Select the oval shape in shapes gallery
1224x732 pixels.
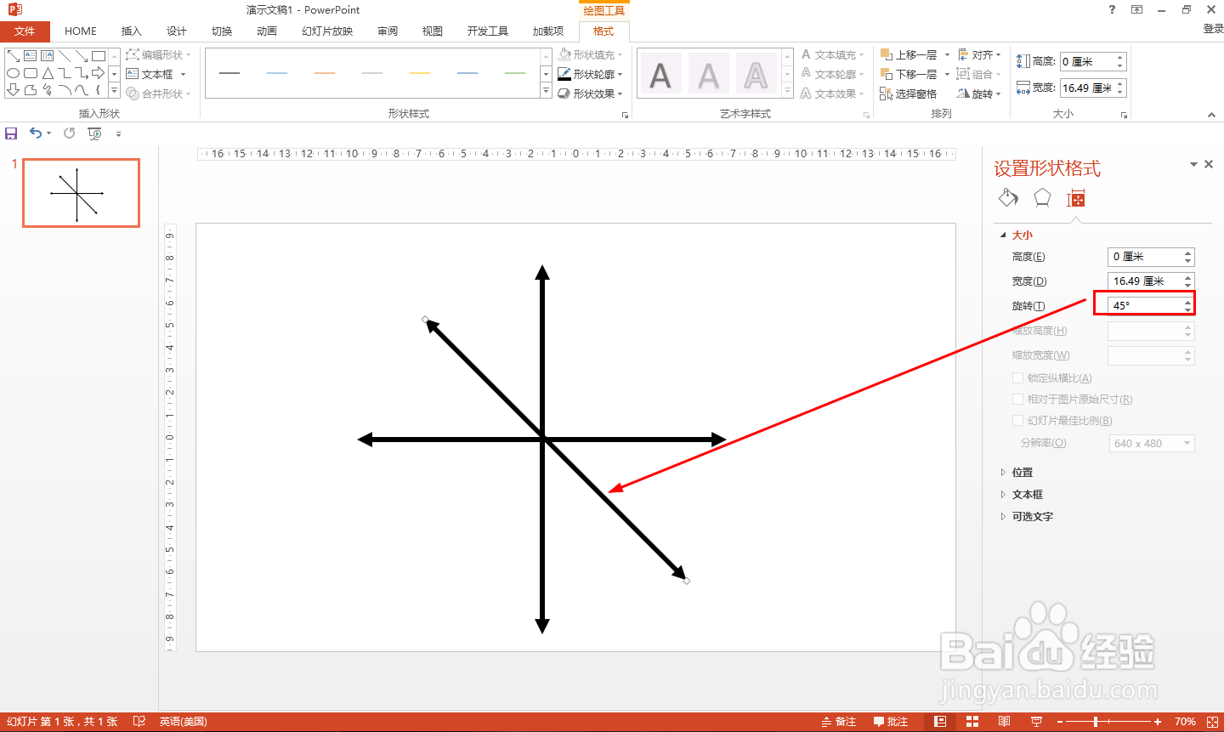tap(14, 73)
